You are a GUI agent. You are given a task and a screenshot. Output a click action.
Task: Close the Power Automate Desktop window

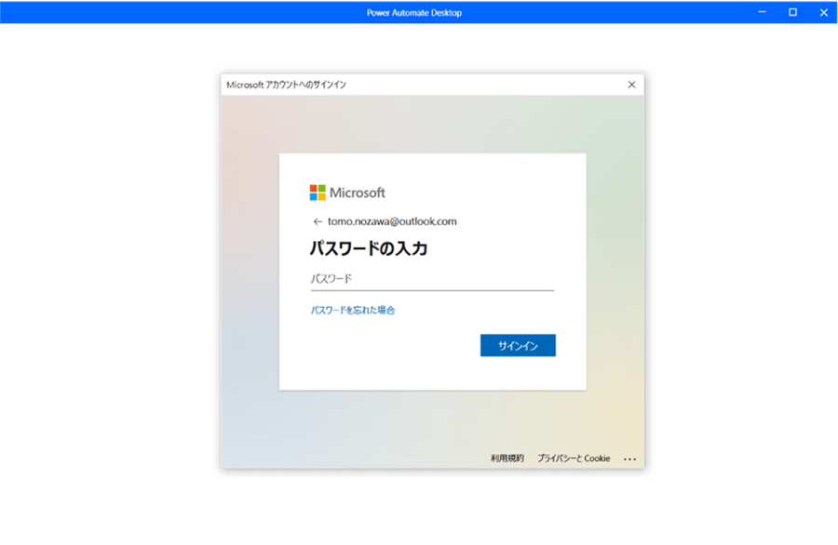click(824, 12)
